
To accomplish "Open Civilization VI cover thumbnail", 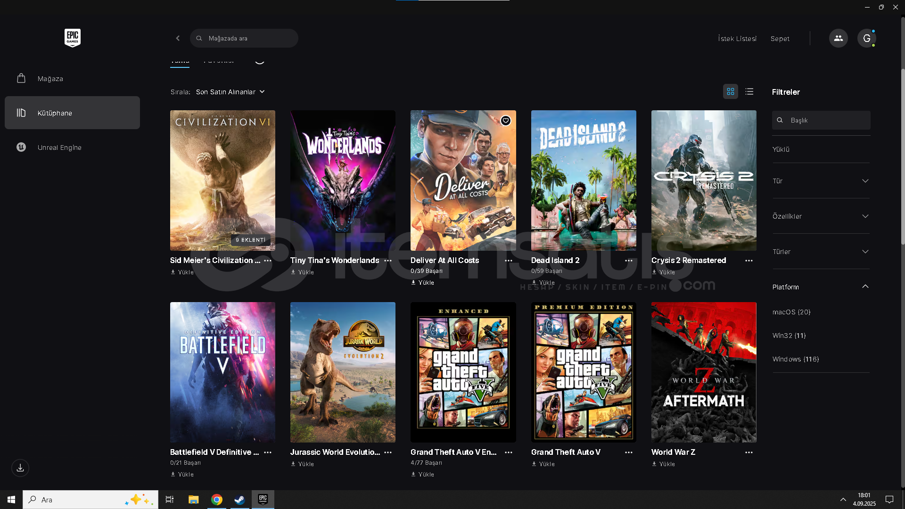I will [222, 181].
